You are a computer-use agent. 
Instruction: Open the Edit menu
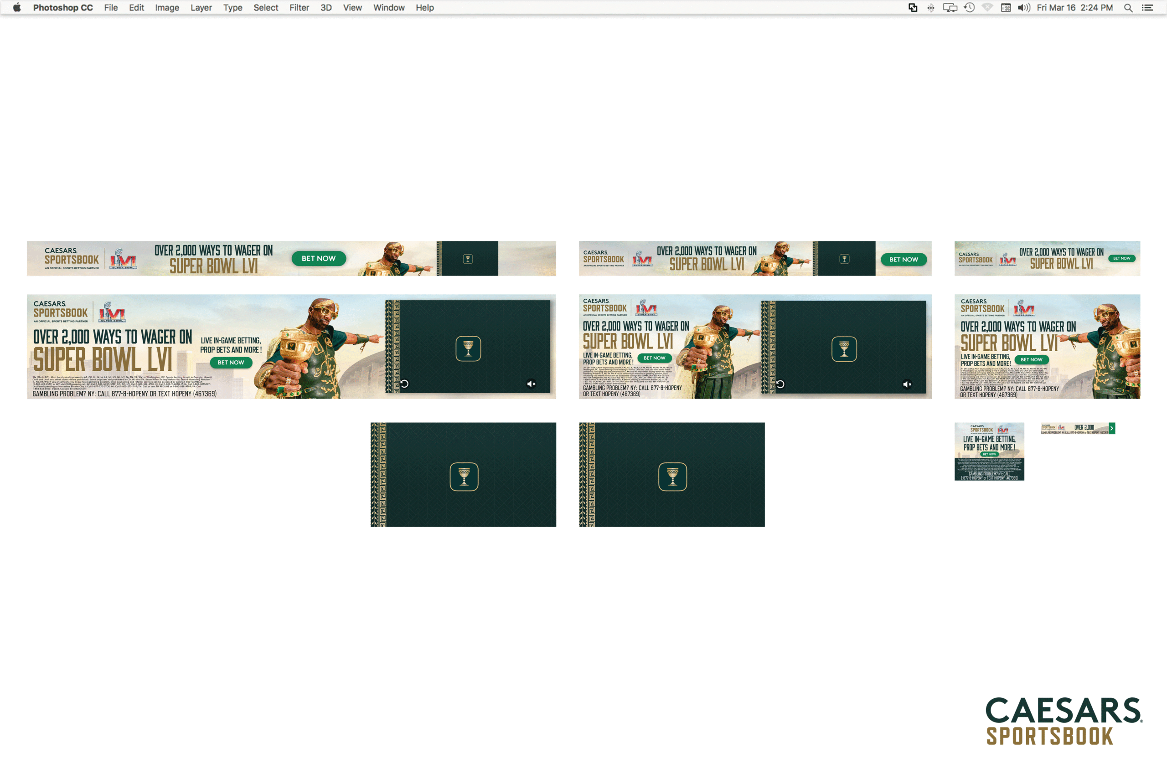tap(136, 7)
